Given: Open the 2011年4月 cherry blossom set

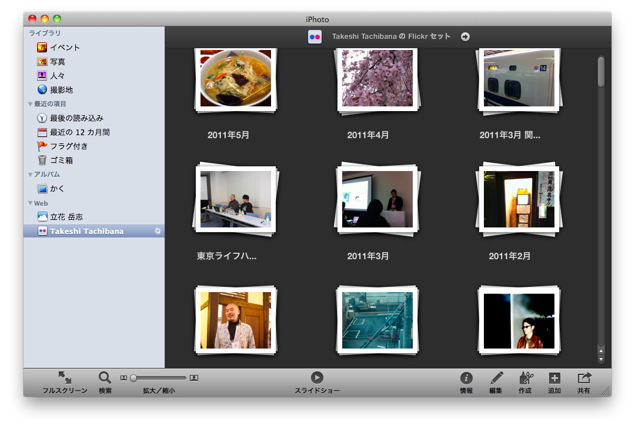Looking at the screenshot, I should (377, 79).
